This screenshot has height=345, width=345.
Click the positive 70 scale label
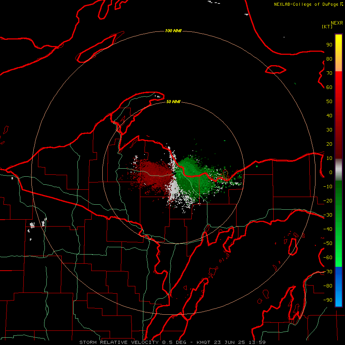[329, 73]
